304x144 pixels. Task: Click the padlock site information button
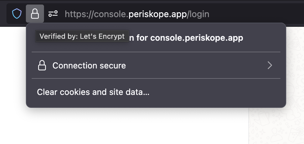click(x=35, y=14)
